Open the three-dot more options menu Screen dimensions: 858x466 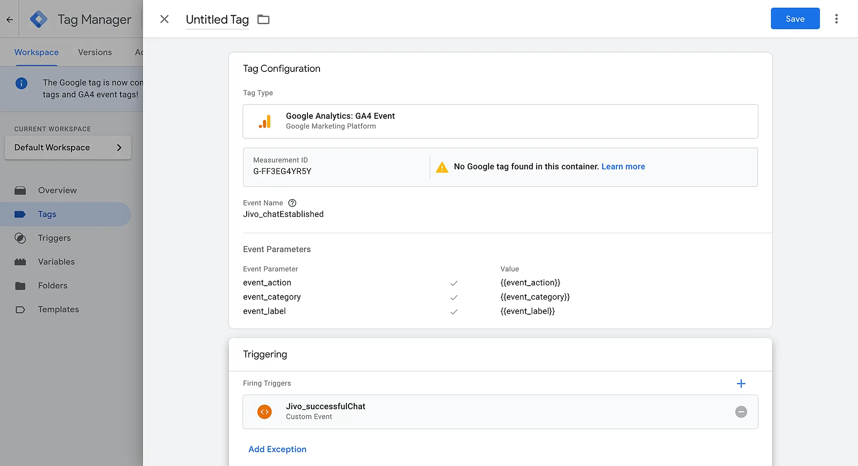click(x=836, y=19)
